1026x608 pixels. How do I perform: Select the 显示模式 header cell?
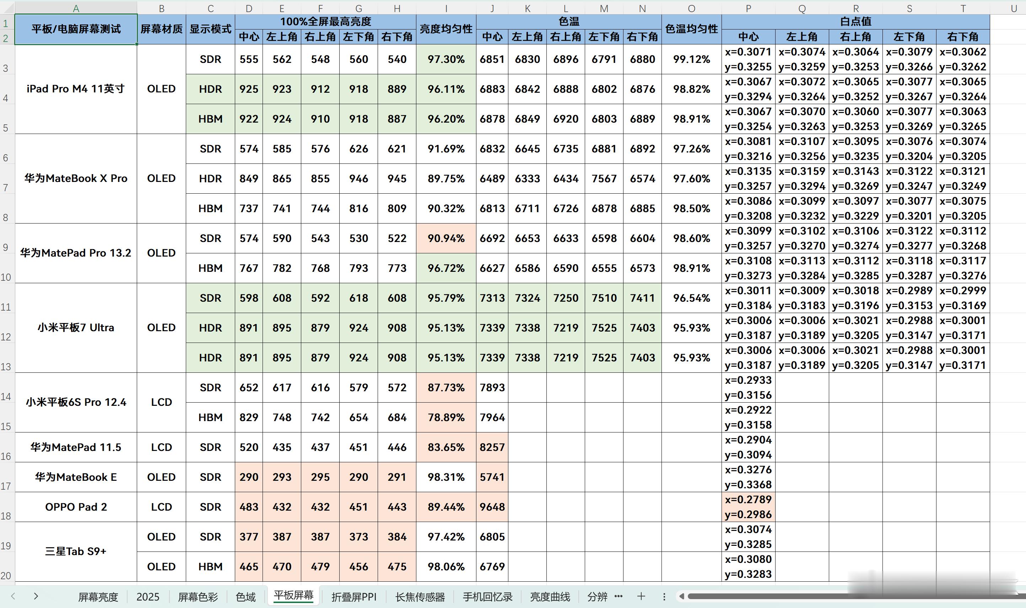(x=211, y=29)
